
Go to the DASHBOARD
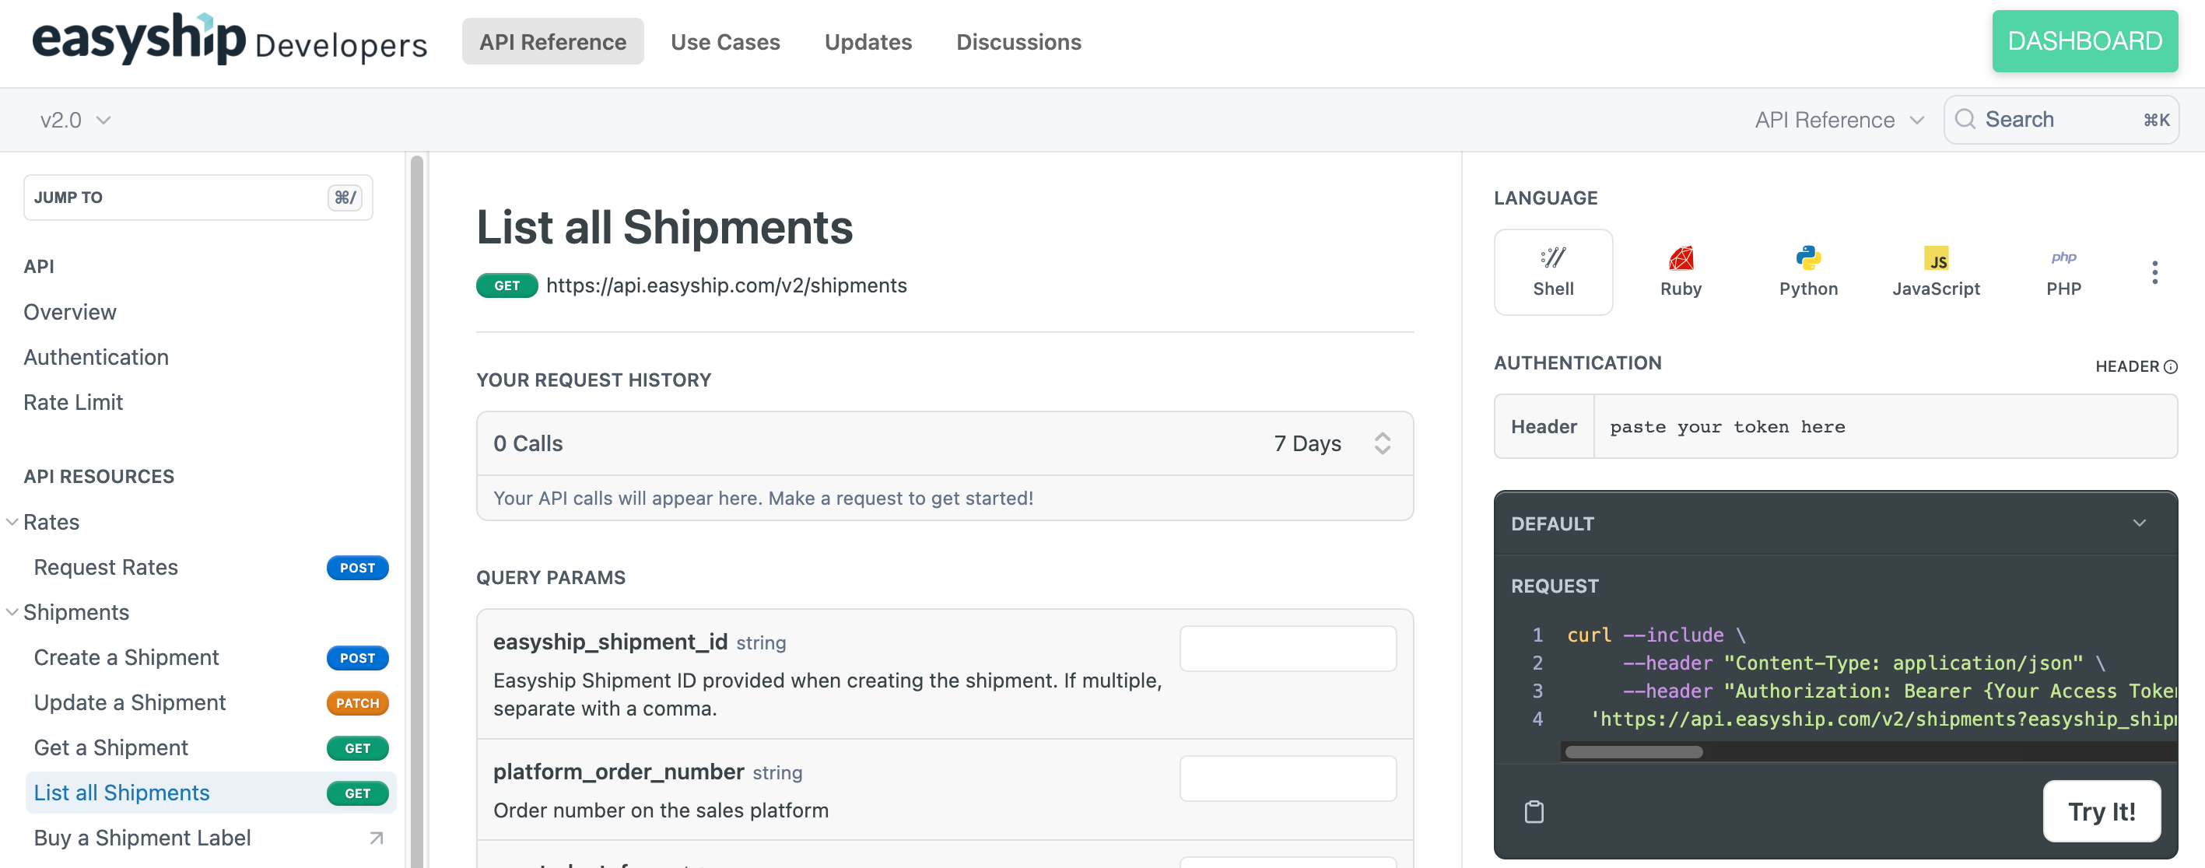pos(2084,41)
